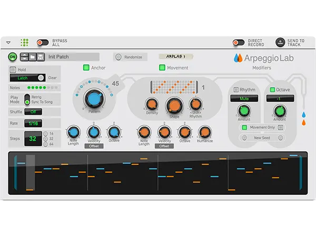Click the orange Humanize knob
316x237 pixels.
205,132
